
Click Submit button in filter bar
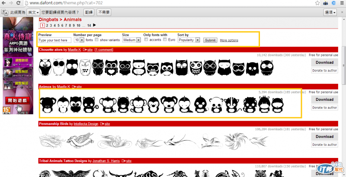pos(210,40)
